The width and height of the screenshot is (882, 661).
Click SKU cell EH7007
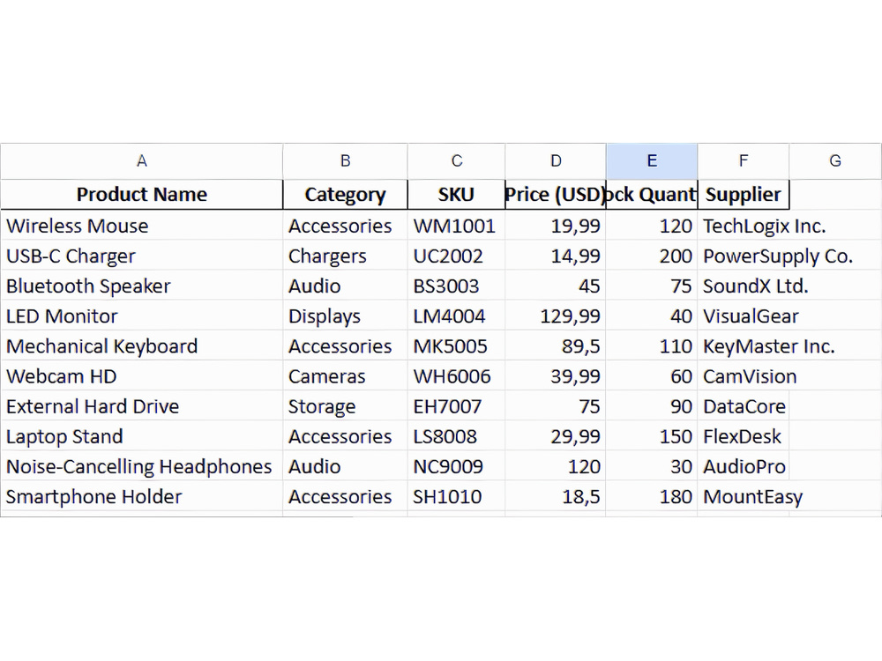tap(456, 406)
